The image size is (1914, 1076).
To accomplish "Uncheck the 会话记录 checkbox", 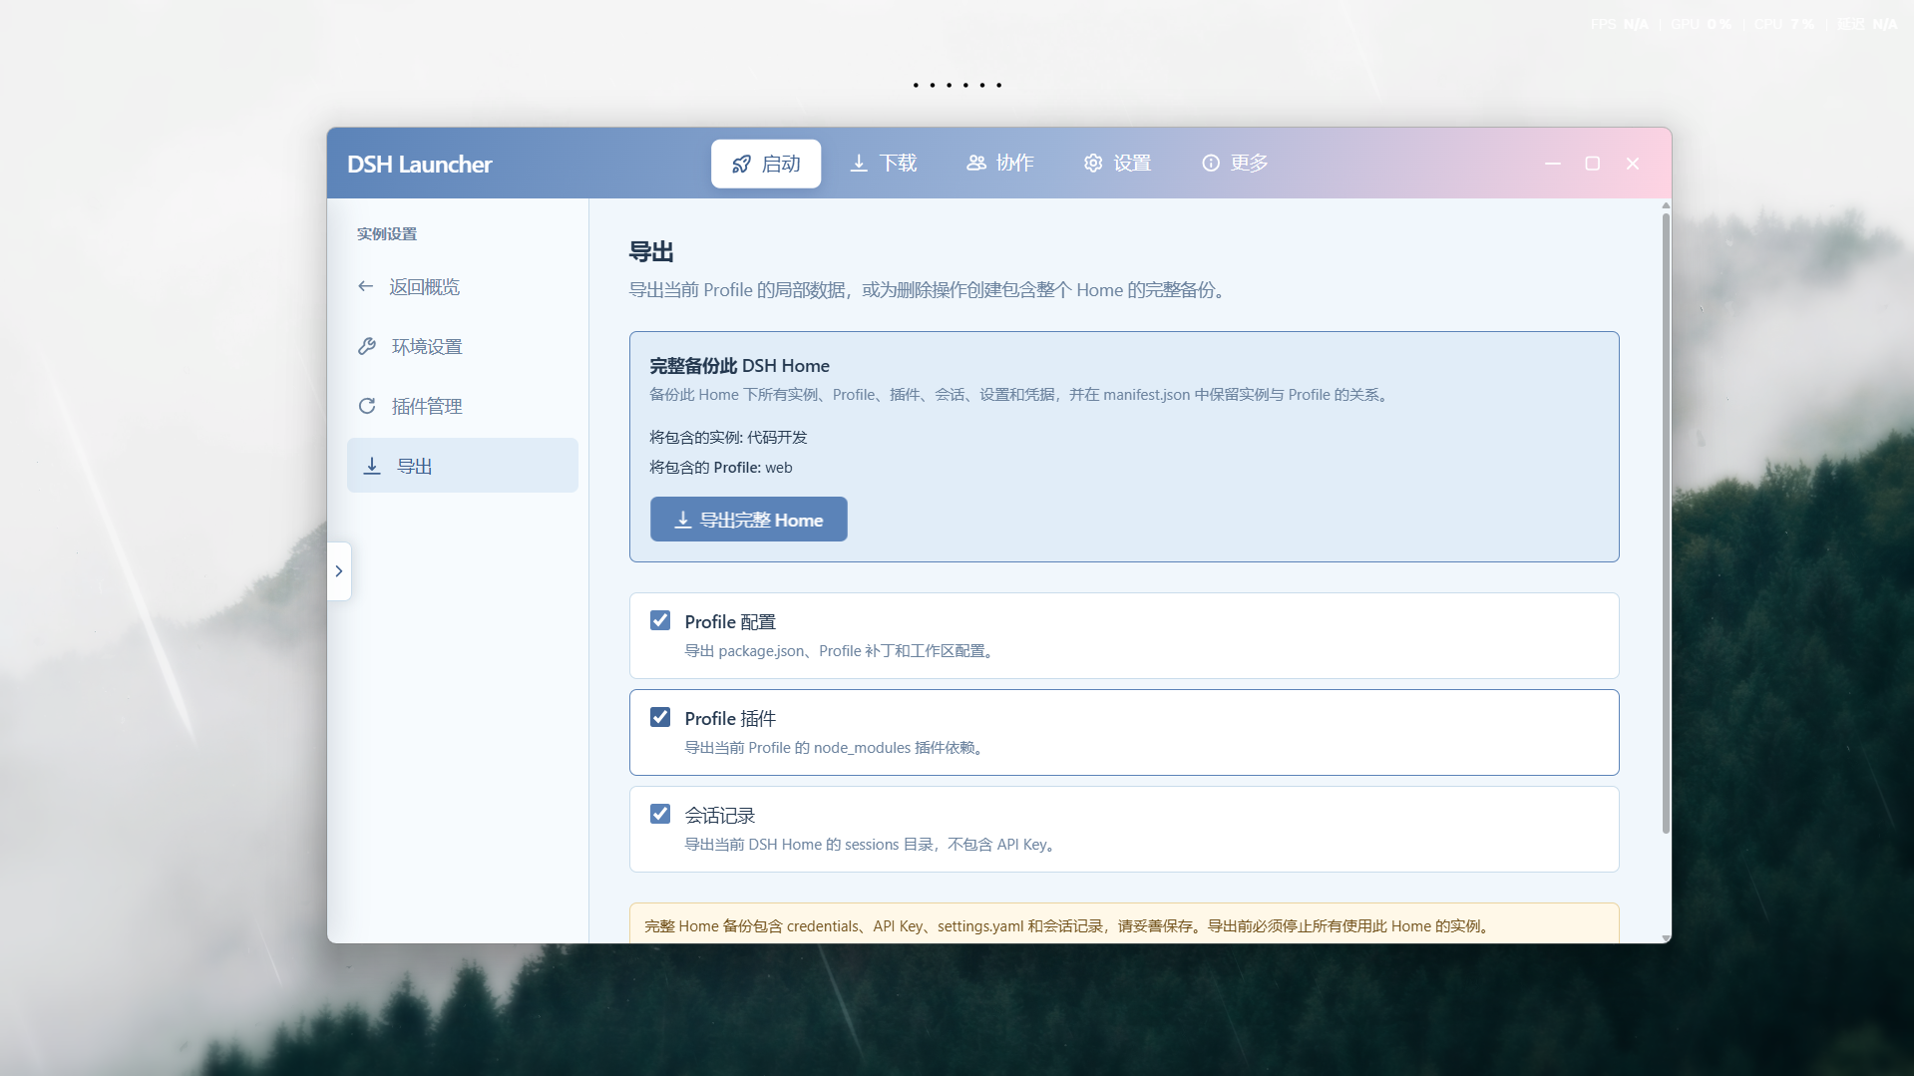I will [x=660, y=814].
